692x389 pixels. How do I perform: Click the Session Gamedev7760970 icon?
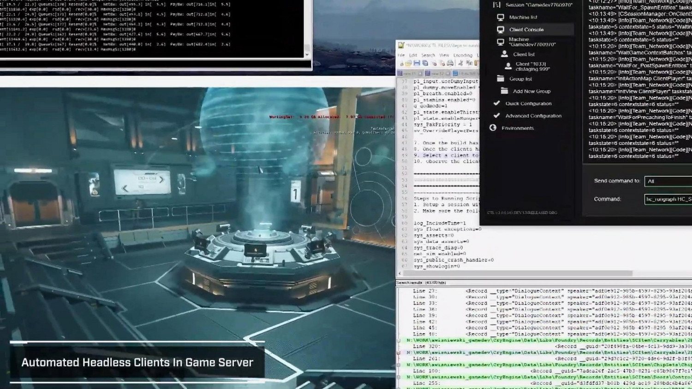497,5
